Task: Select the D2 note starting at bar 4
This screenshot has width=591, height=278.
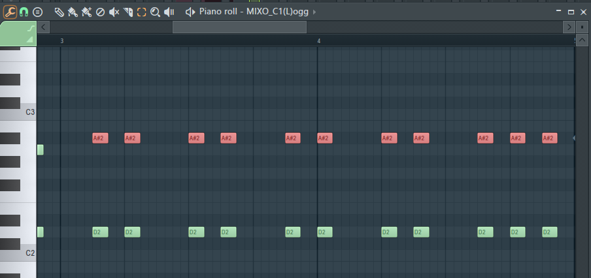Action: click(x=325, y=232)
